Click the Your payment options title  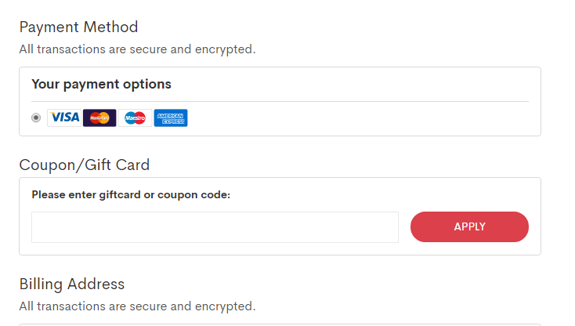point(101,85)
